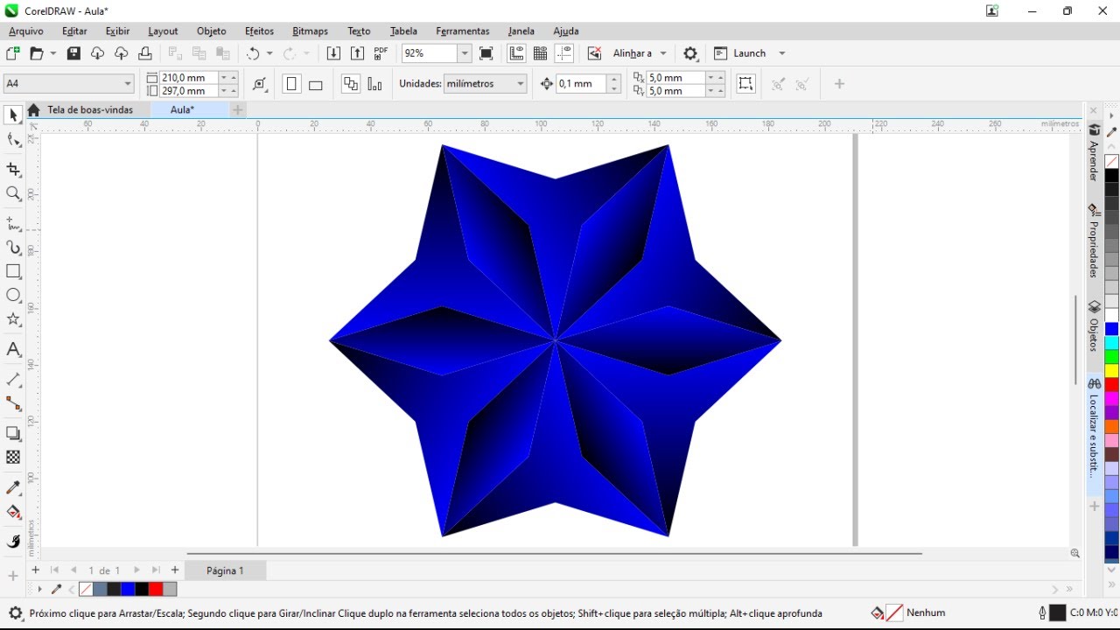This screenshot has height=630, width=1120.
Task: Select the Página 1 tab
Action: (225, 570)
